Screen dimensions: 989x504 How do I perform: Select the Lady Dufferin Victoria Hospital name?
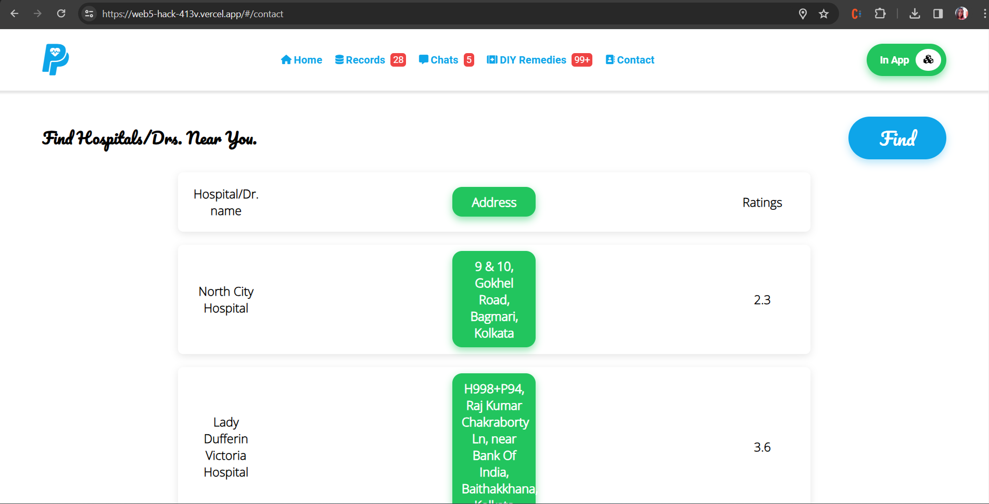coord(226,447)
